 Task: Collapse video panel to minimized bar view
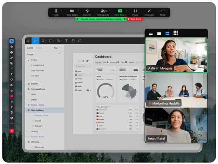point(151,34)
